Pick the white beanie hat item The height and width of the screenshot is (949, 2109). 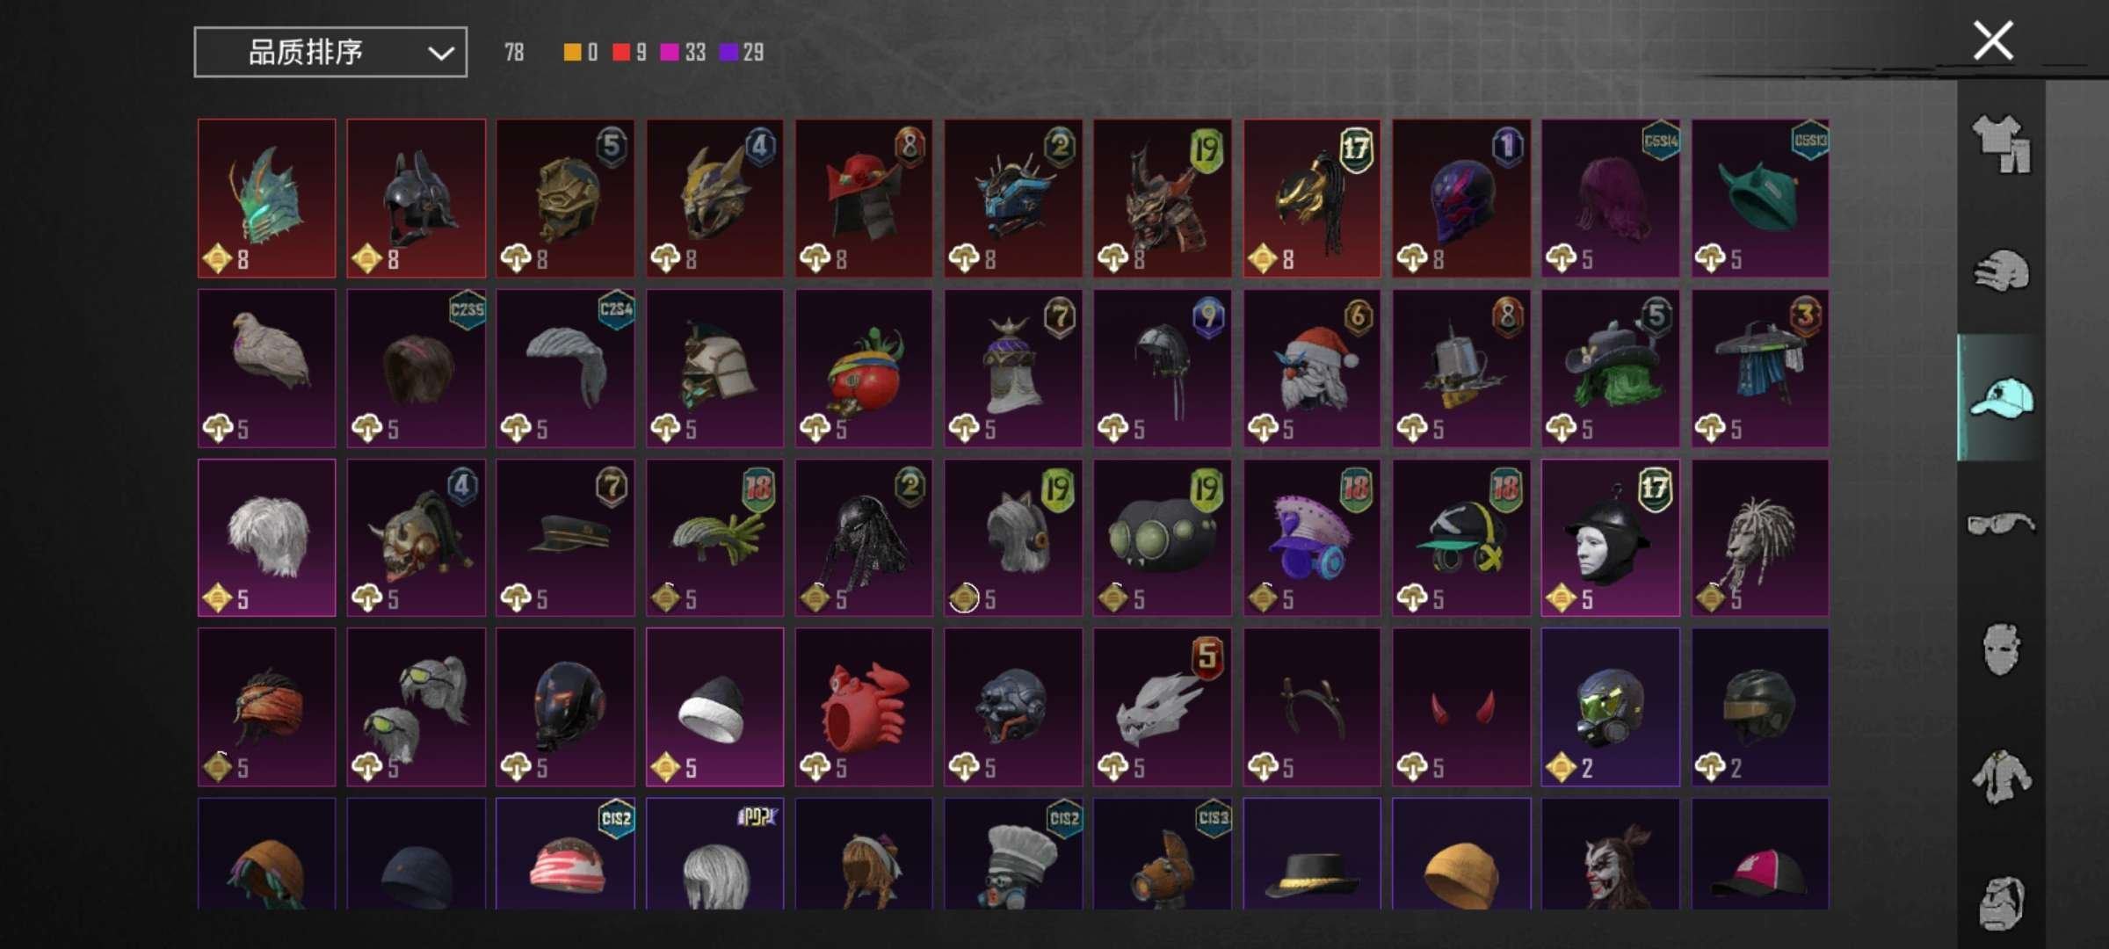tap(714, 707)
